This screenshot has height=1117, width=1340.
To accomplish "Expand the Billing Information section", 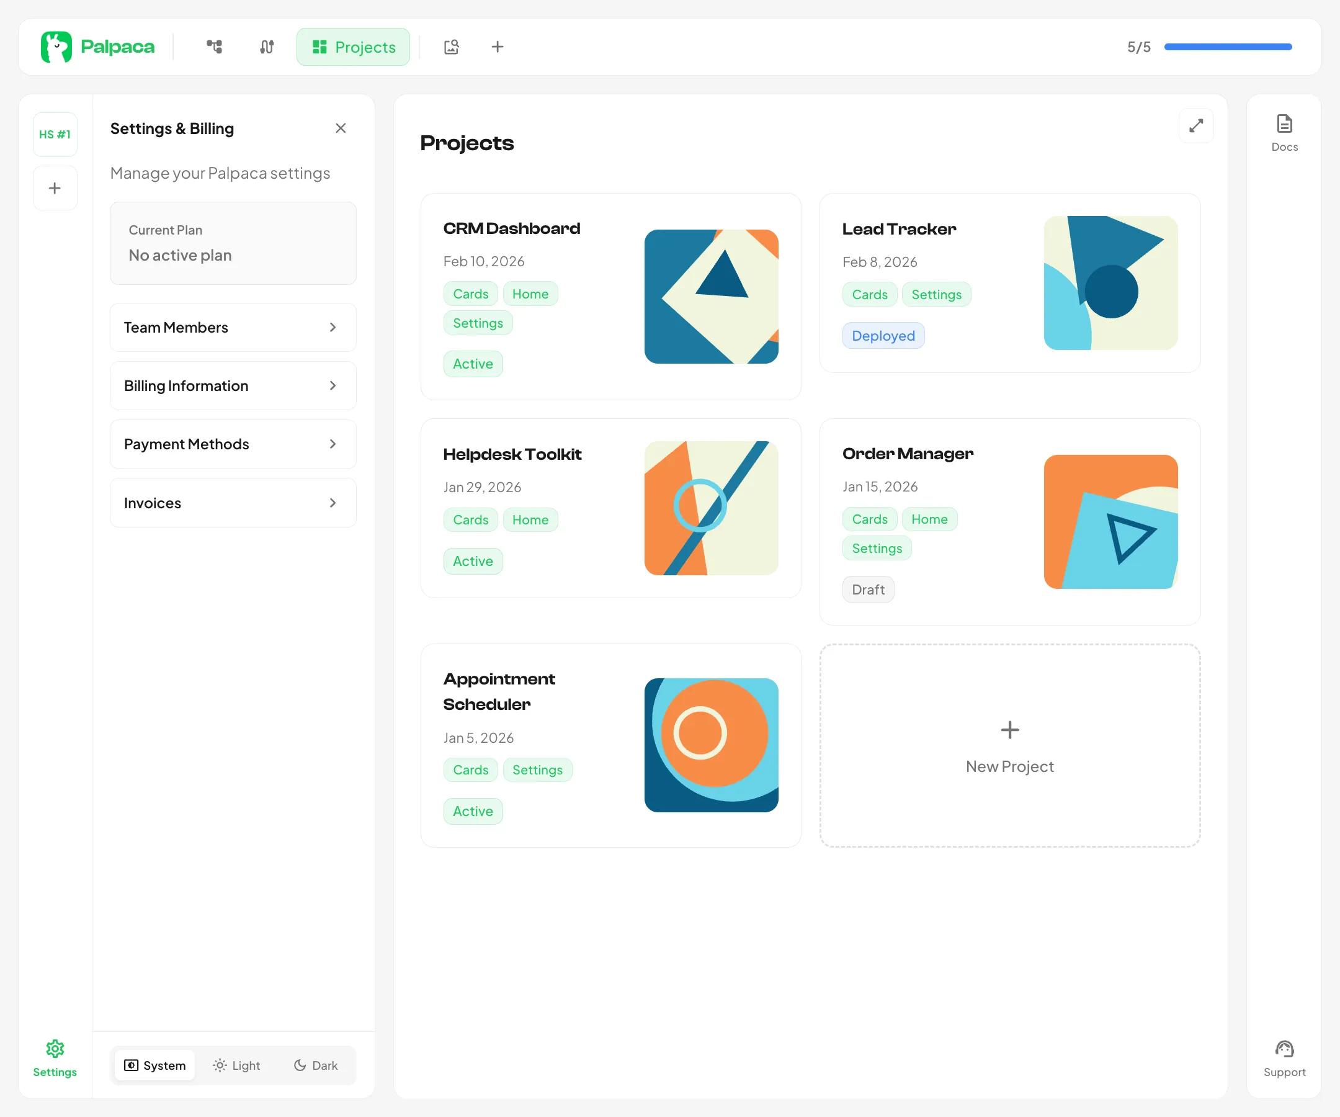I will (x=233, y=385).
